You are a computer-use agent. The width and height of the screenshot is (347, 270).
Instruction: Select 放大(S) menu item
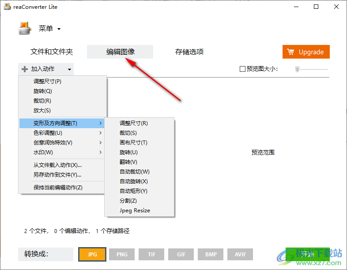coord(61,111)
